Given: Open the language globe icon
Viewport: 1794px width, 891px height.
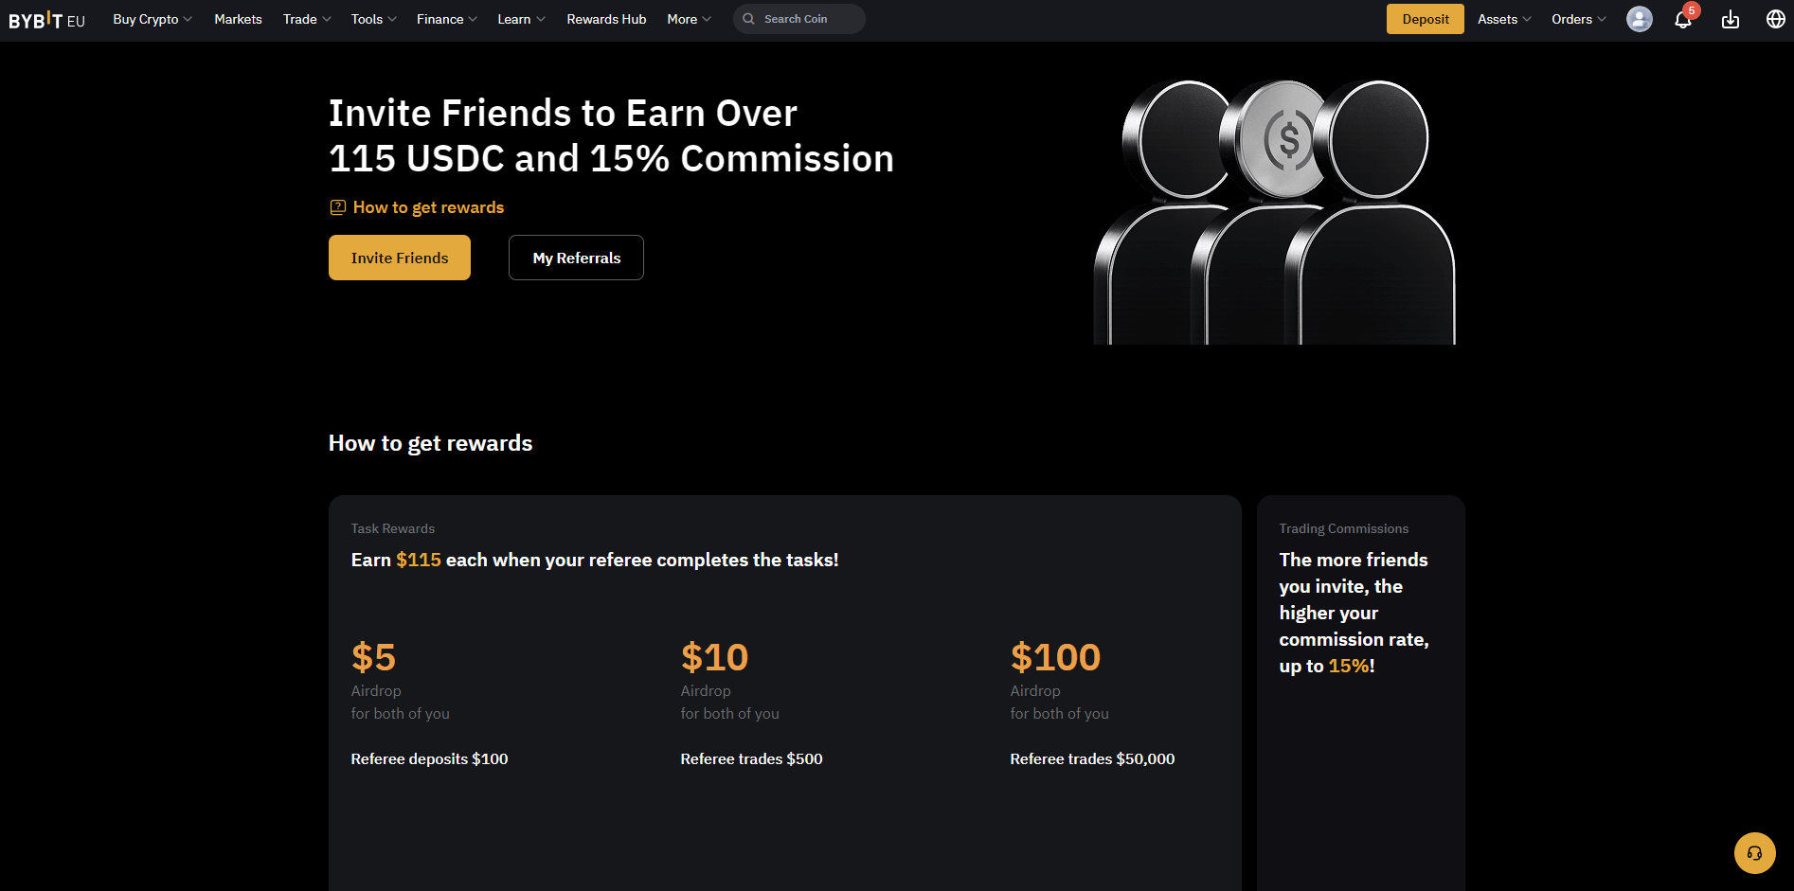Looking at the screenshot, I should (1775, 19).
